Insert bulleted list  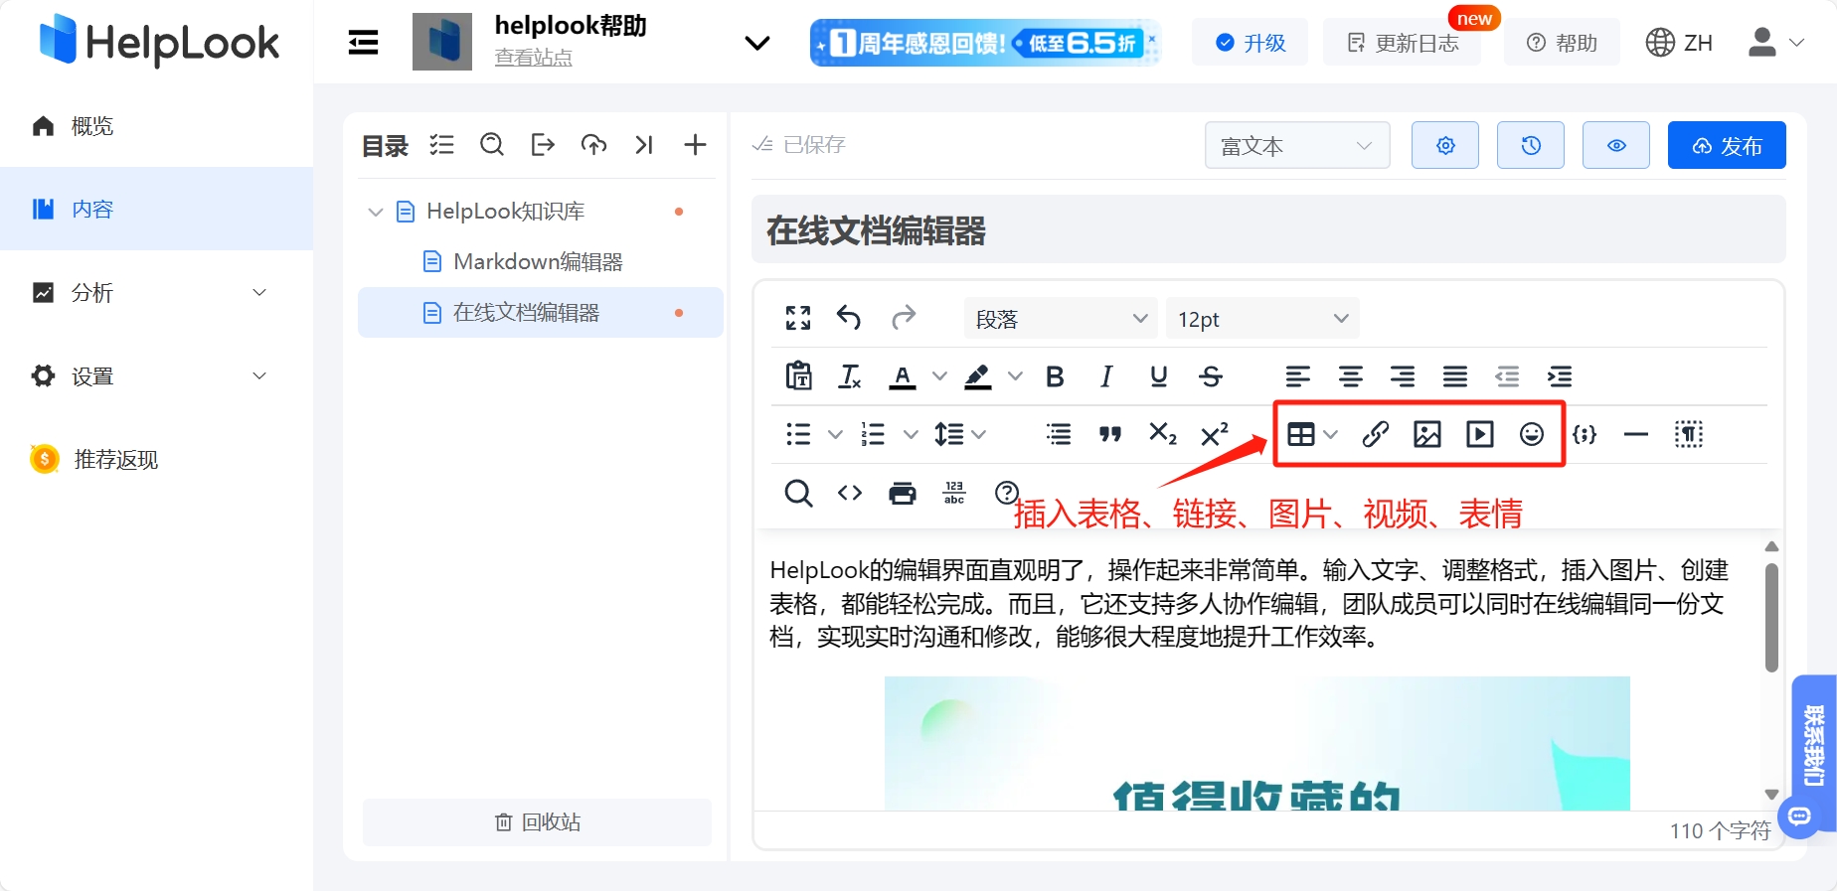coord(798,434)
